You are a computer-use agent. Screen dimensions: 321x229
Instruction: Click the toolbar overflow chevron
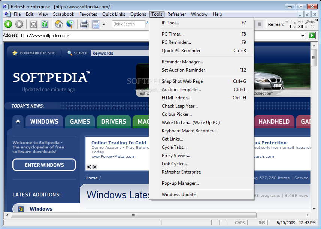[317, 20]
